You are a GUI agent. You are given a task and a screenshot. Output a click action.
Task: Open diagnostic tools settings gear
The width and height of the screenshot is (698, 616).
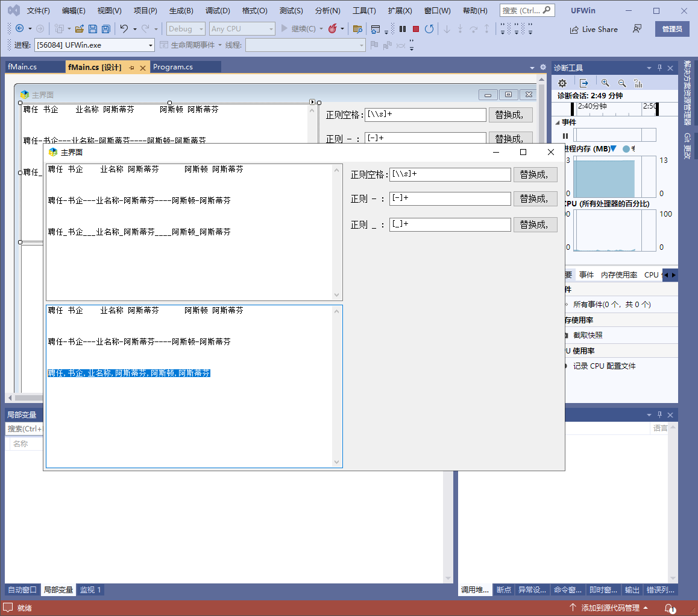coord(562,83)
